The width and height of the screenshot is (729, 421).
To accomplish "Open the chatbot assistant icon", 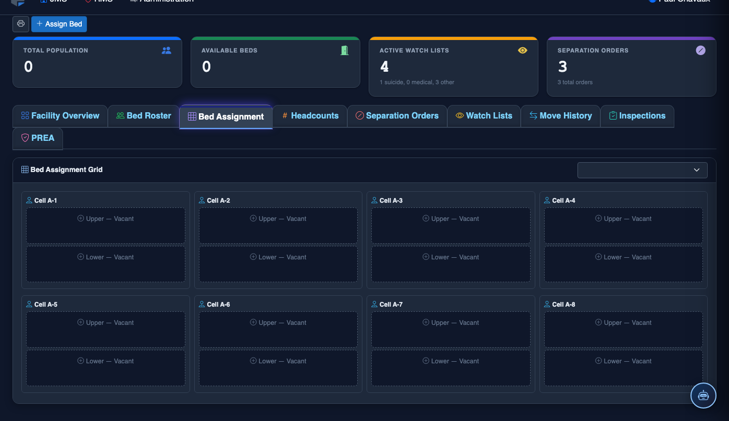I will tap(703, 396).
